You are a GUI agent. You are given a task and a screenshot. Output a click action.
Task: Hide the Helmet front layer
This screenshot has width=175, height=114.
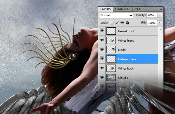click(x=102, y=31)
